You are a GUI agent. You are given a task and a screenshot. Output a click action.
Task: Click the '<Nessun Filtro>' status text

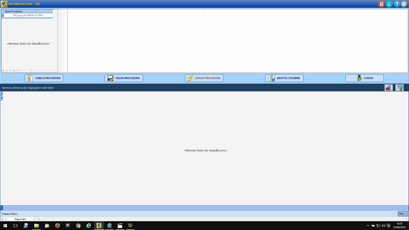[x=10, y=214]
